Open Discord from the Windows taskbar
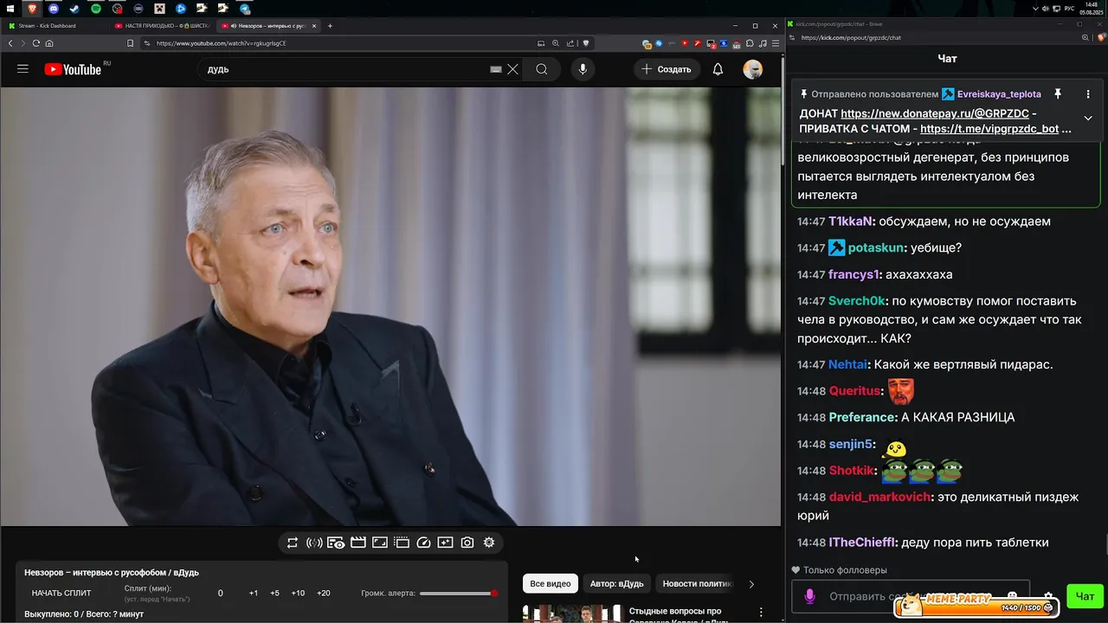This screenshot has height=623, width=1108. 53,9
